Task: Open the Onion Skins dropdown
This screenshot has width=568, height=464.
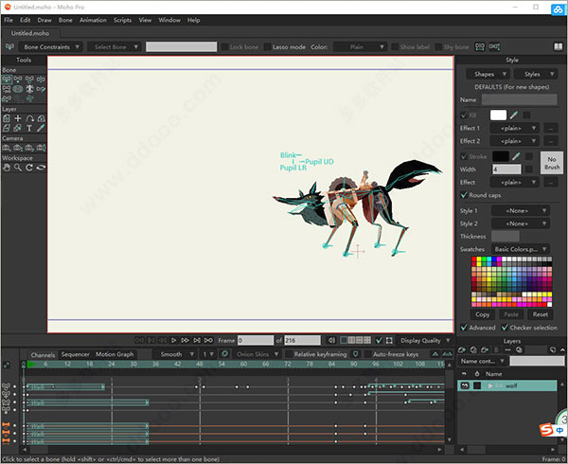Action: (257, 354)
